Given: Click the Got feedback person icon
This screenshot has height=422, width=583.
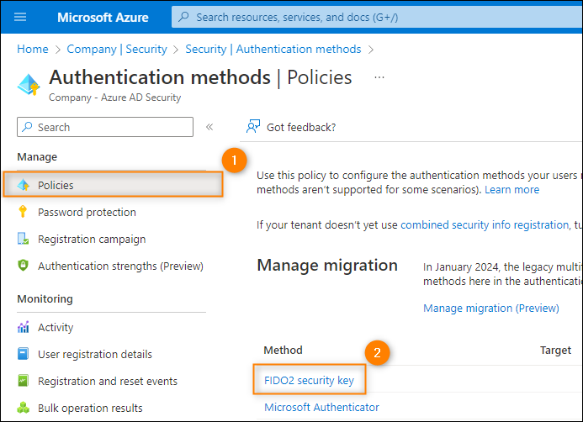Looking at the screenshot, I should 253,127.
